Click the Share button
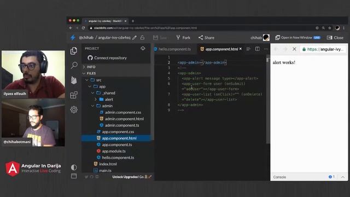The width and height of the screenshot is (350, 197). click(x=207, y=38)
